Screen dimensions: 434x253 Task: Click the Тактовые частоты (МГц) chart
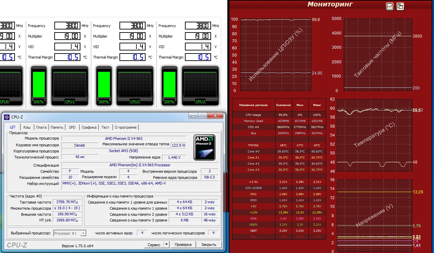378,54
